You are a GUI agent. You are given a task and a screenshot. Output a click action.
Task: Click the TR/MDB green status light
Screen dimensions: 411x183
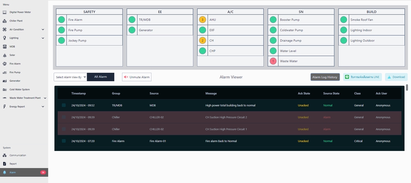coord(132,20)
